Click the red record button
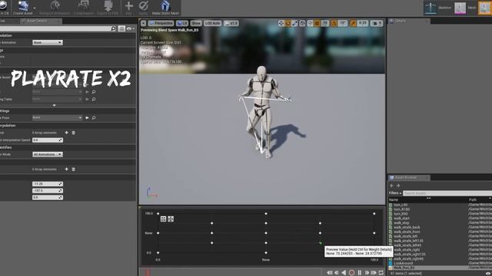 click(352, 273)
